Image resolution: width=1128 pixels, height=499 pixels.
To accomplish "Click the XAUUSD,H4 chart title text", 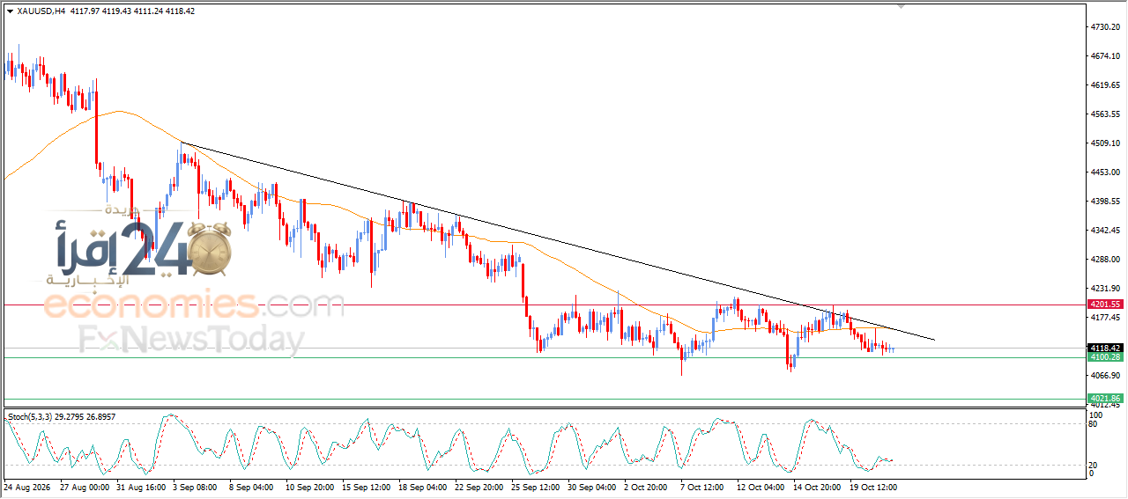I will coord(41,11).
